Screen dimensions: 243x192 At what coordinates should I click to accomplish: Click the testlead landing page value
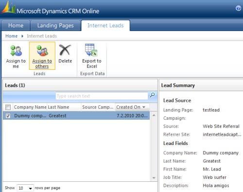click(211, 110)
